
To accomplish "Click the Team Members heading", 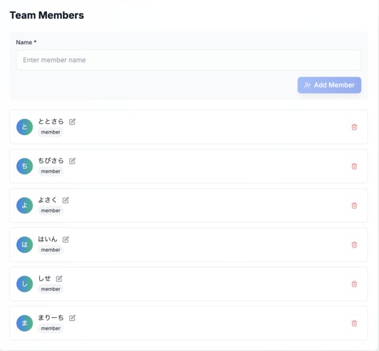I will (47, 15).
